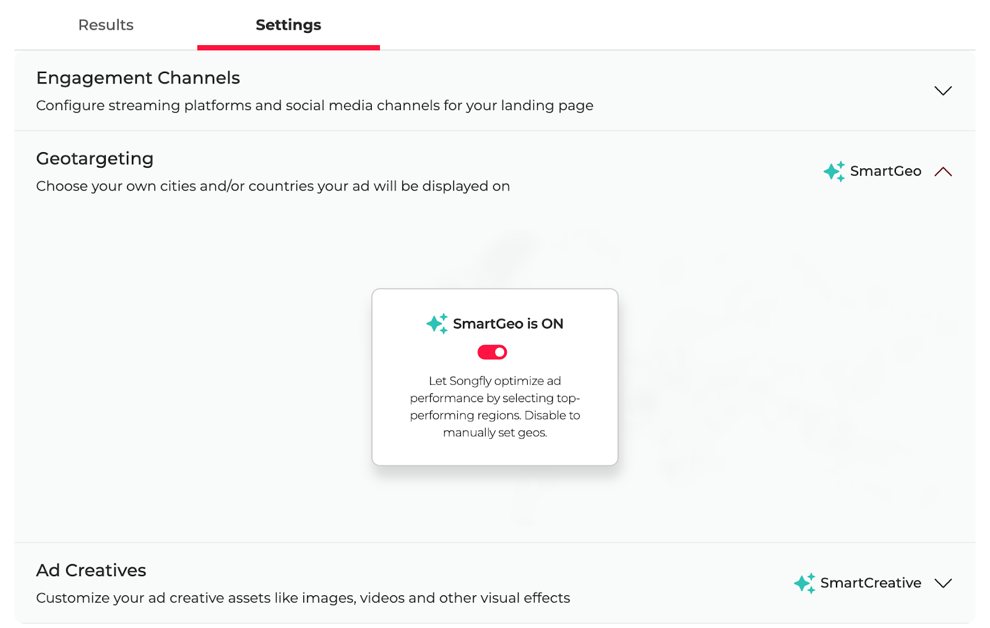
Task: Click the SmartGeo sparkle icon in header
Action: coord(834,171)
